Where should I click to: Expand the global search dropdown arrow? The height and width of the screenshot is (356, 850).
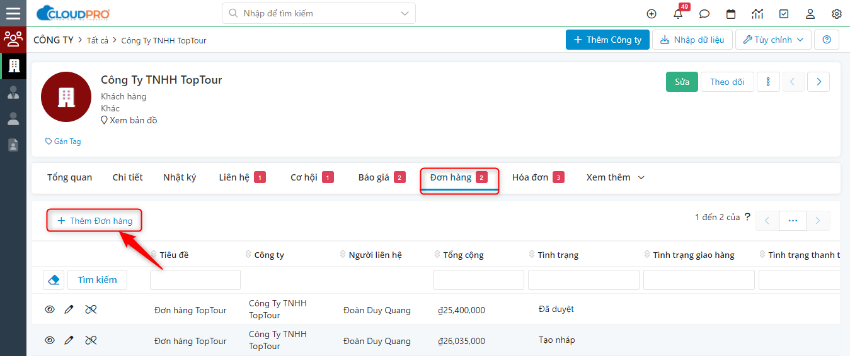(x=405, y=13)
